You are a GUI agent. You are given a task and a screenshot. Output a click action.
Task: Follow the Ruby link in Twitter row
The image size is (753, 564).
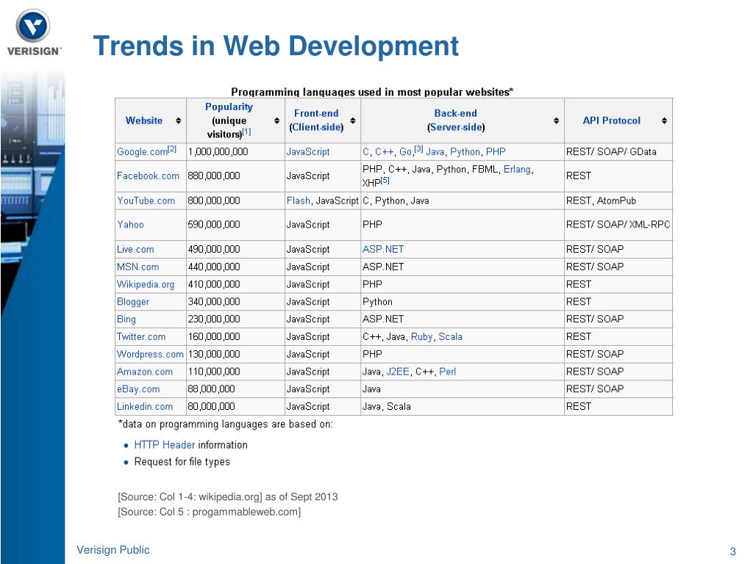pyautogui.click(x=421, y=336)
